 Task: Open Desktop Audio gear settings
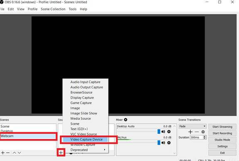(x=169, y=132)
